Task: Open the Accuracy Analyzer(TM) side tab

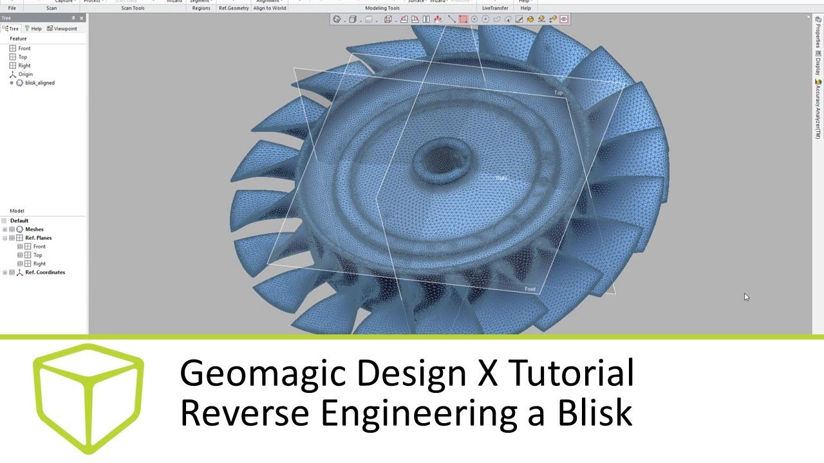Action: pyautogui.click(x=818, y=109)
